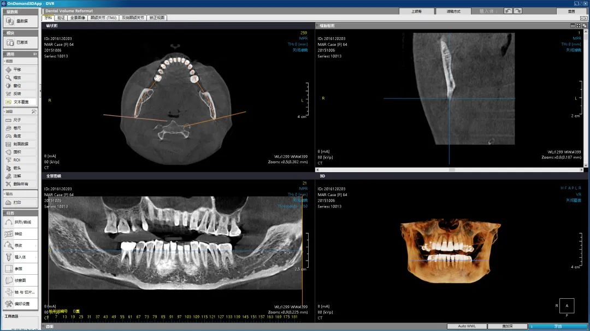590x331 pixels.
Task: Switch to the Dental (牙科) tab
Action: click(48, 17)
